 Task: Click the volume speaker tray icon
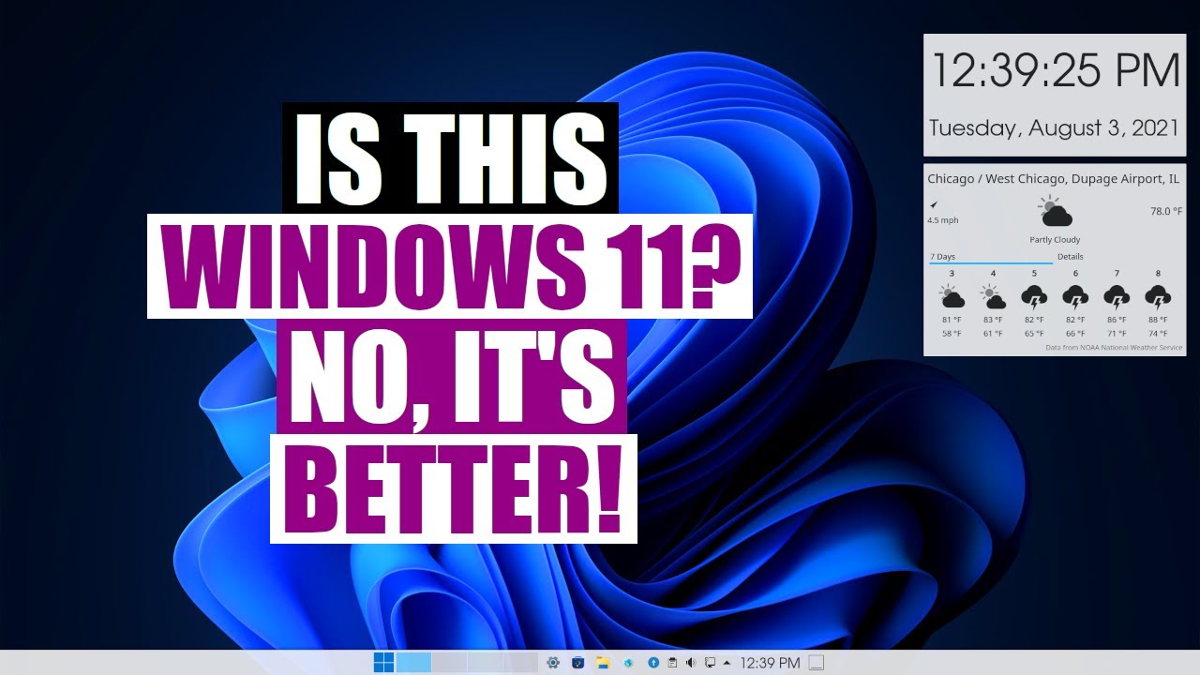tap(691, 663)
